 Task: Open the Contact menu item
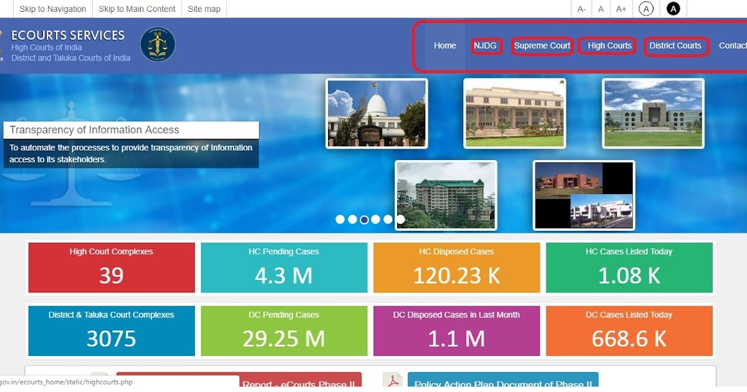[733, 45]
